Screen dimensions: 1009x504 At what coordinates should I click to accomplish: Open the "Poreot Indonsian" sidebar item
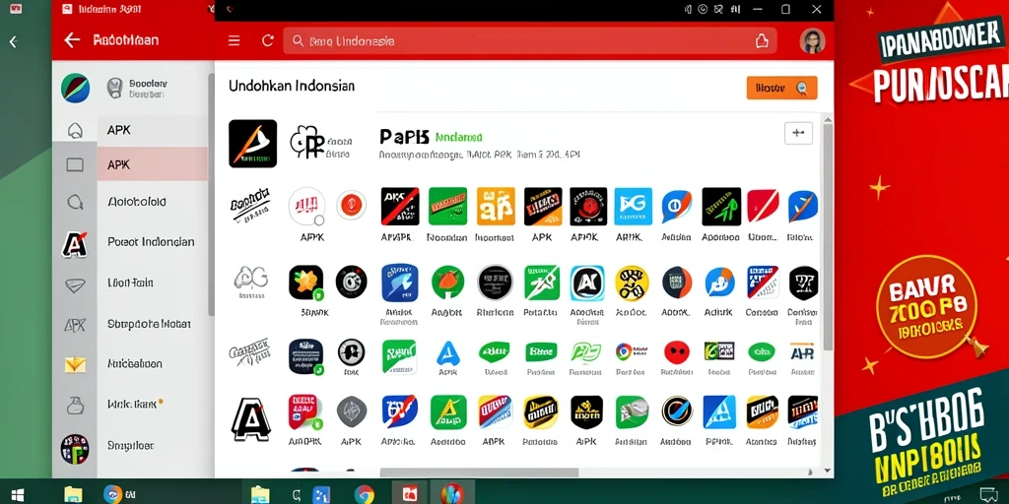151,242
